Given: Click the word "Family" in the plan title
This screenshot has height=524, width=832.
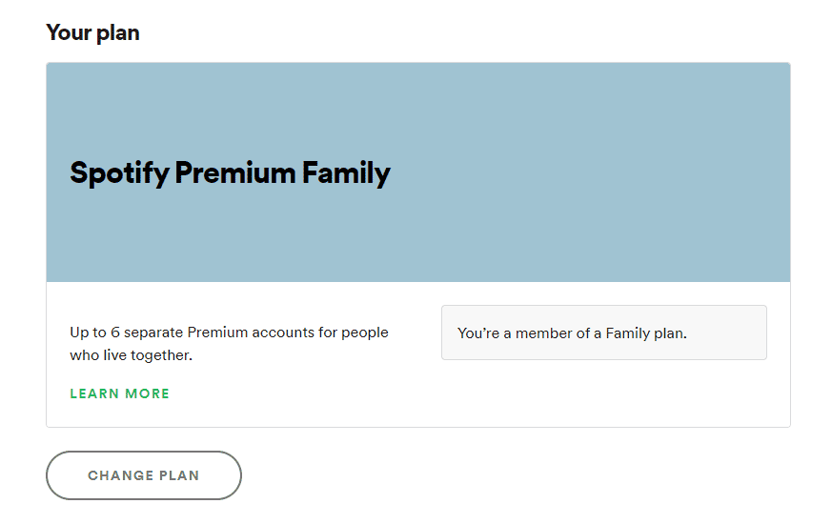Looking at the screenshot, I should [x=346, y=172].
